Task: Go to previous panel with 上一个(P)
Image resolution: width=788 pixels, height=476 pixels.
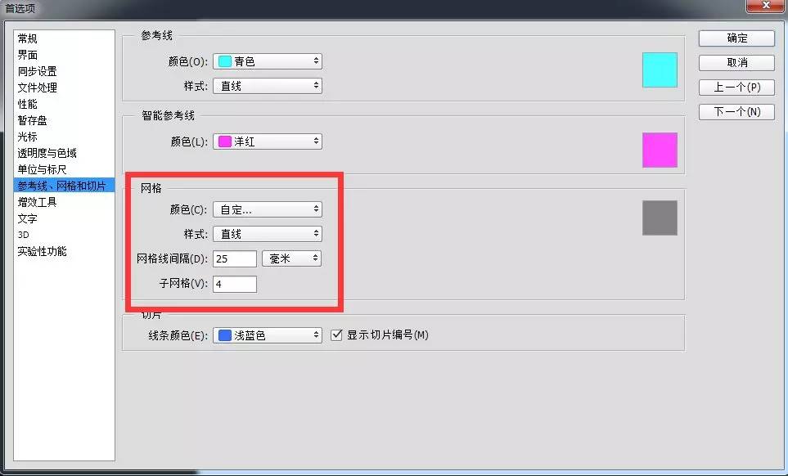Action: [736, 88]
